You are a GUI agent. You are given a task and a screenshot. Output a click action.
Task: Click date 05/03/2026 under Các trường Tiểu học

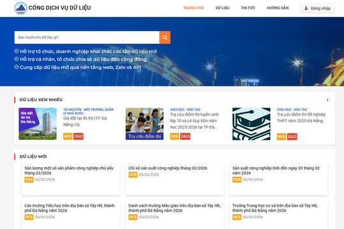[x=45, y=217]
